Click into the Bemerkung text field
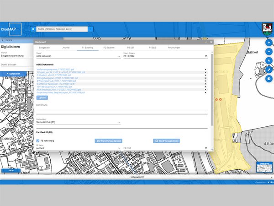Image resolution: width=274 pixels, height=206 pixels. point(122,108)
